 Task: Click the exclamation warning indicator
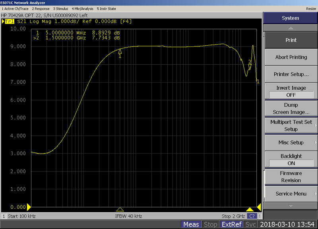[260, 216]
